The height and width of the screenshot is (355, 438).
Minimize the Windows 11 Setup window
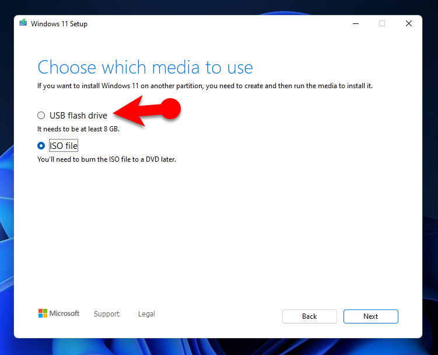tap(356, 24)
